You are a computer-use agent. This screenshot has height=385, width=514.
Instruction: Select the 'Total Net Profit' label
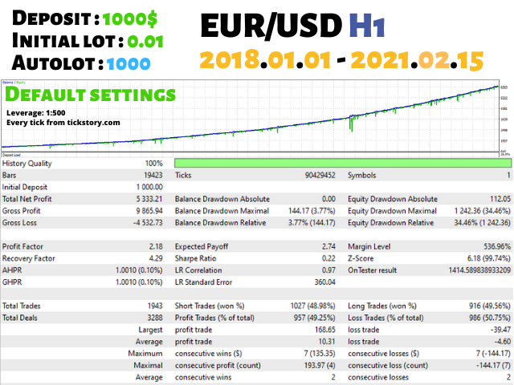[27, 199]
